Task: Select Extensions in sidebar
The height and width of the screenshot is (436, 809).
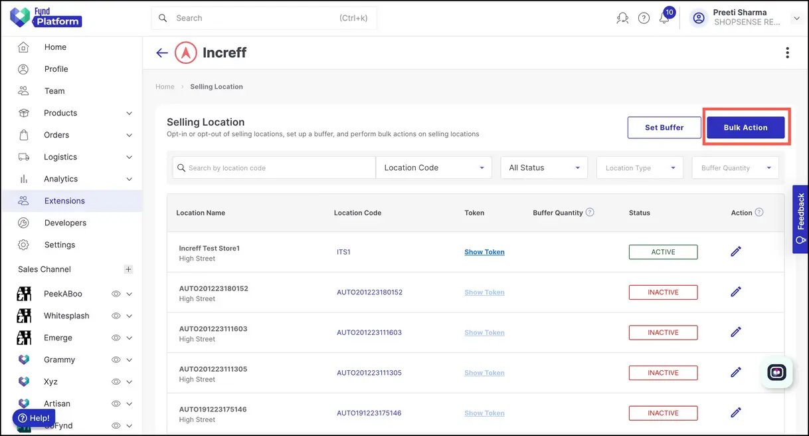Action: click(x=72, y=201)
